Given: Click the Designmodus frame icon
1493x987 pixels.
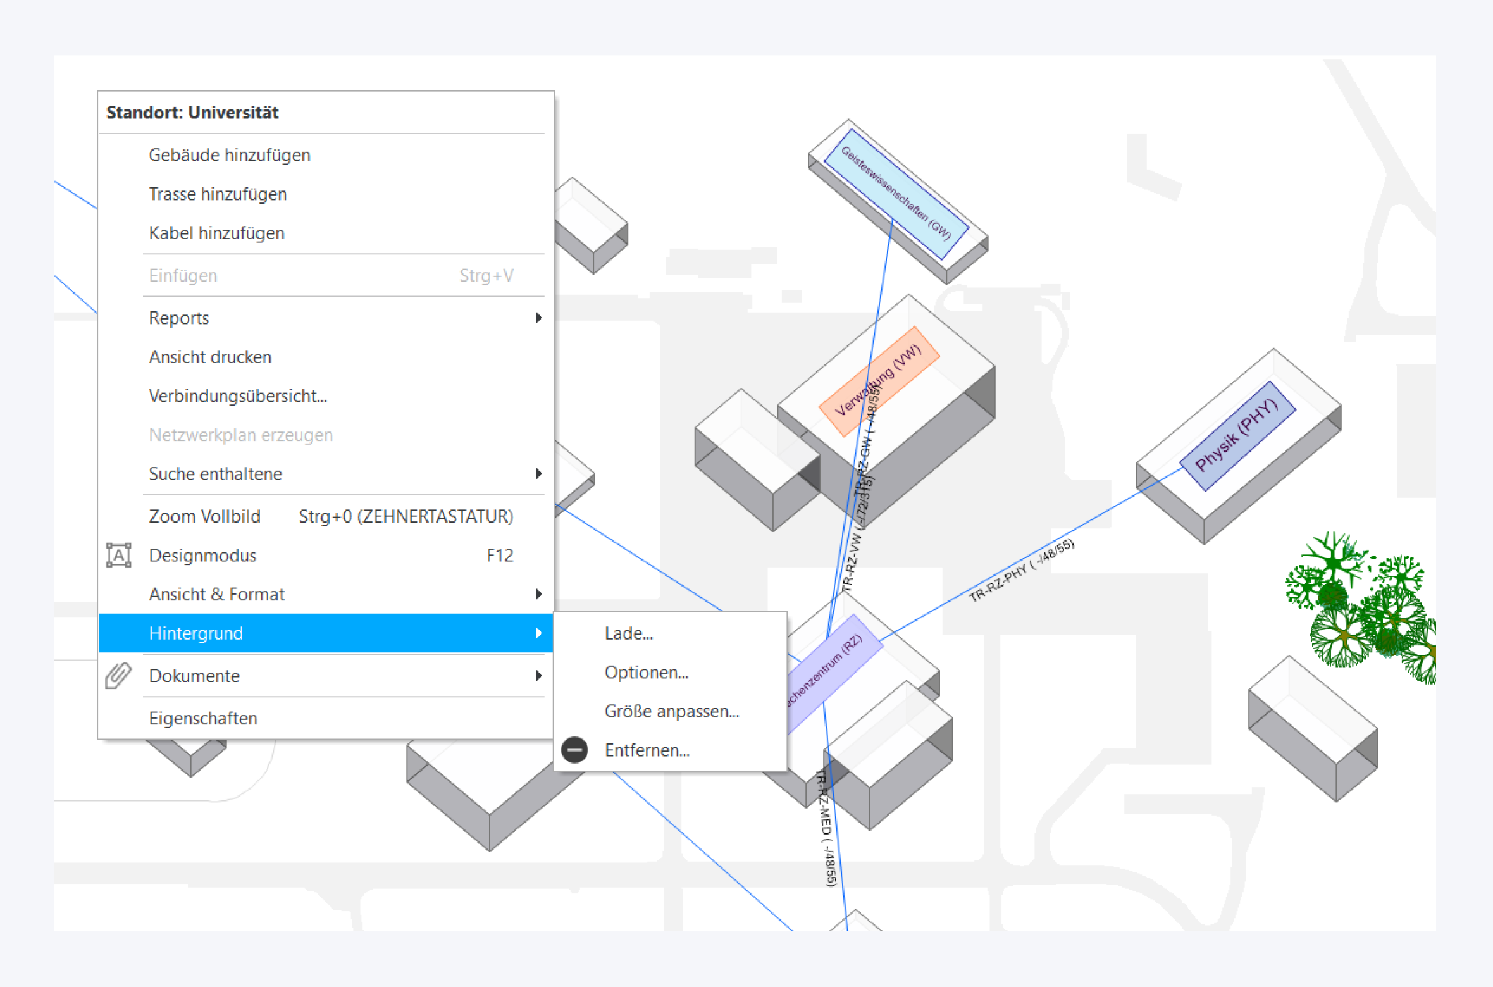Looking at the screenshot, I should [x=118, y=555].
